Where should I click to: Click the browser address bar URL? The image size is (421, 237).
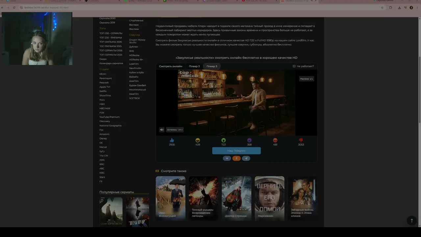[x=46, y=8]
